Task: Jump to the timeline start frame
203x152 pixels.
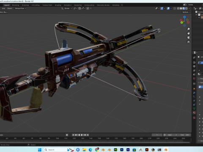Action: click(73, 135)
